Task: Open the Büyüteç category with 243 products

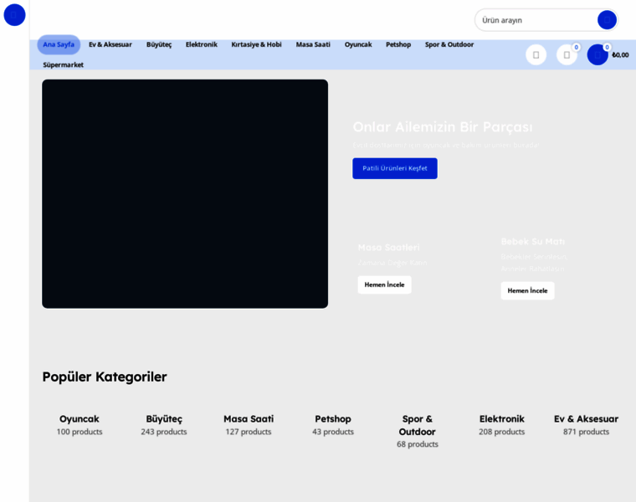Action: point(164,419)
